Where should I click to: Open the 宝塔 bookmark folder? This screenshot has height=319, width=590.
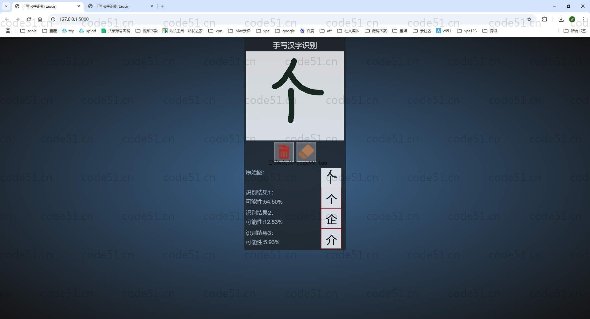(x=400, y=31)
